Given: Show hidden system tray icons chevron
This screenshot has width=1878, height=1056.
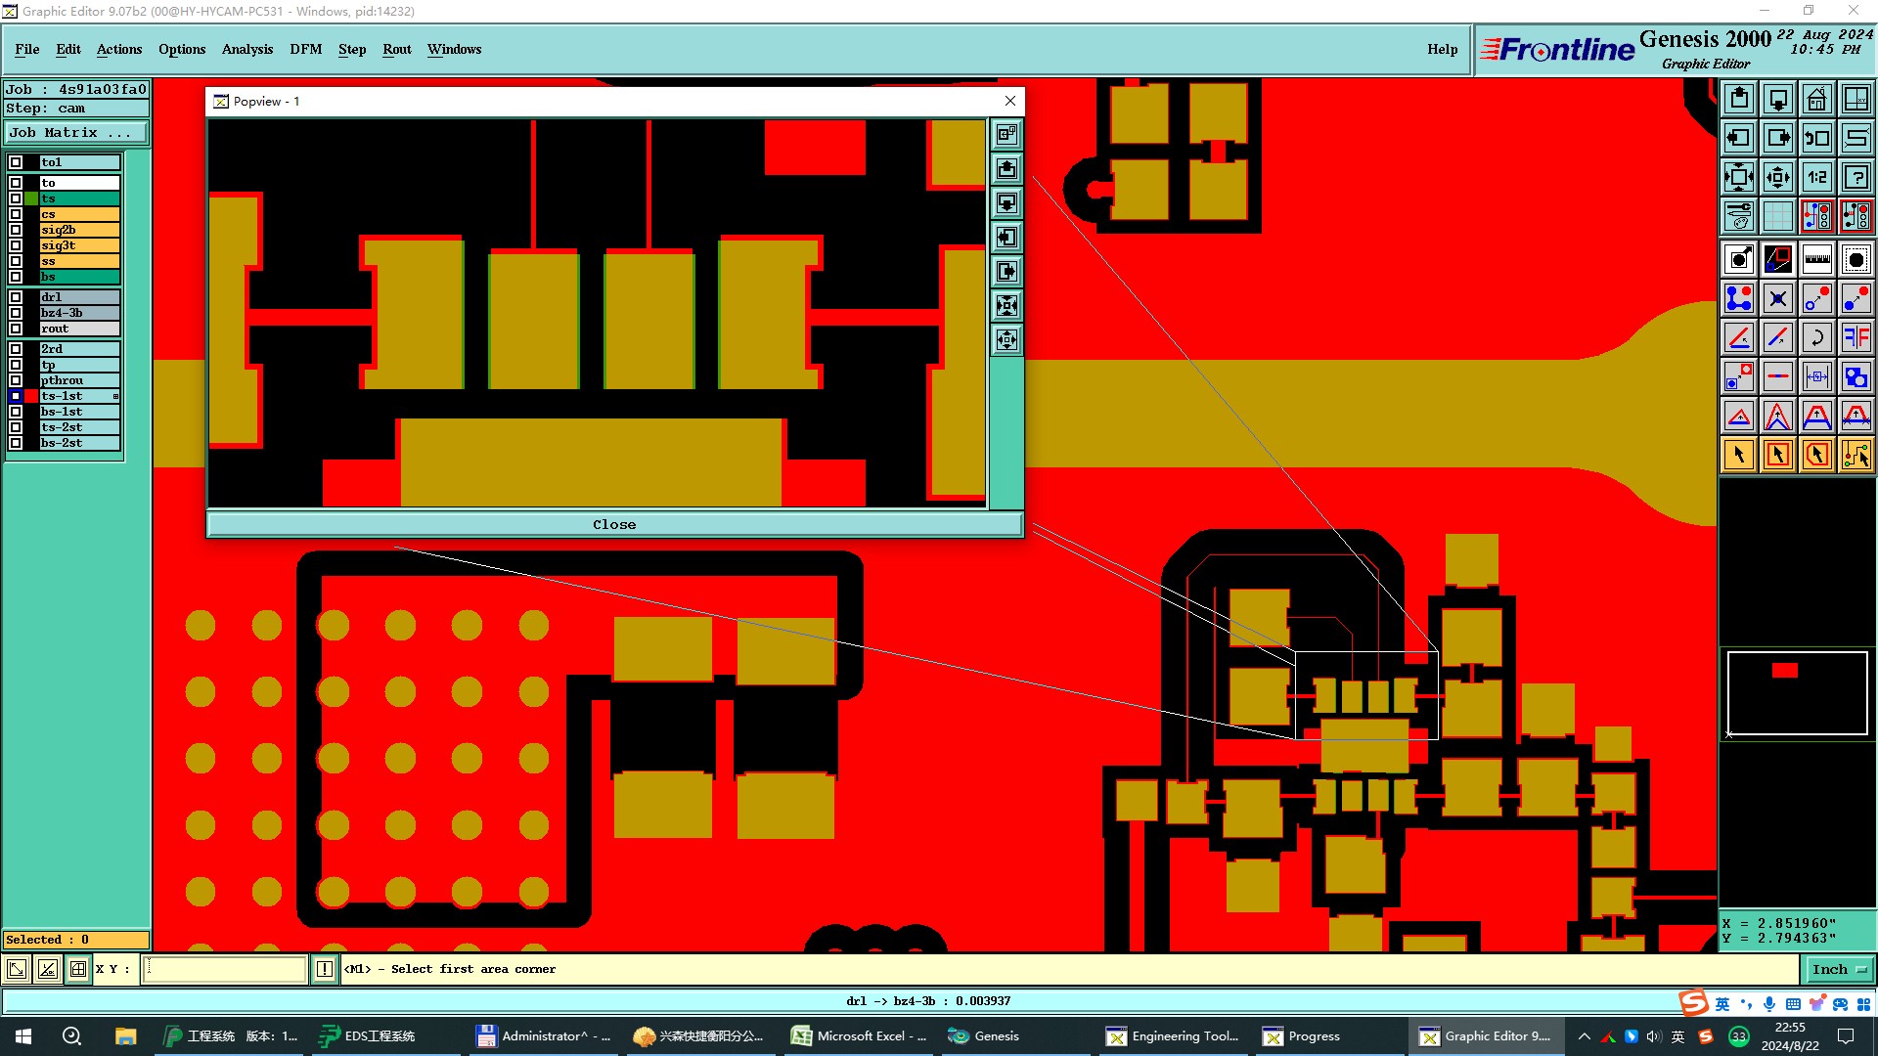Looking at the screenshot, I should point(1584,1036).
